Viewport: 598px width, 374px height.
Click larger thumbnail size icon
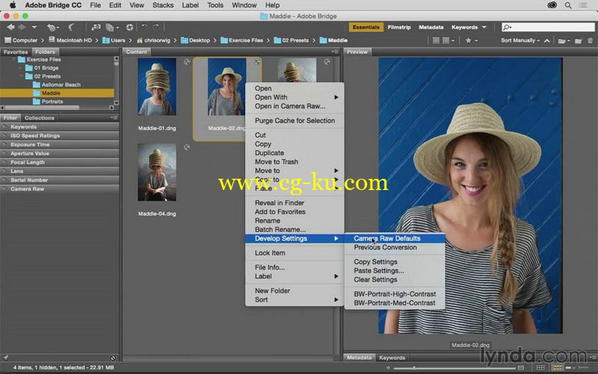[520, 367]
